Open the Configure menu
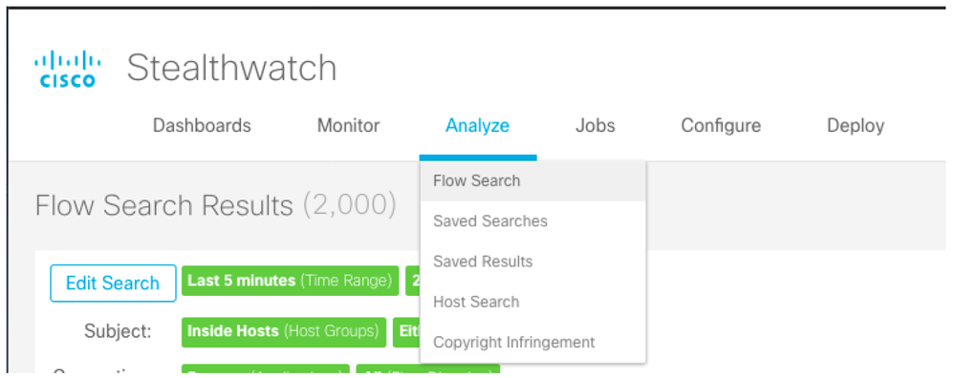The image size is (955, 378). (x=721, y=126)
